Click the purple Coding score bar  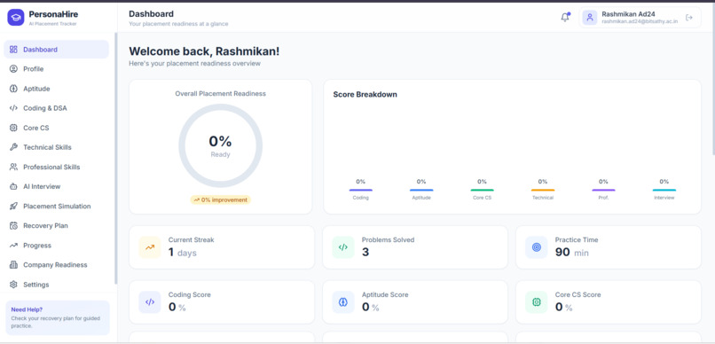pyautogui.click(x=361, y=190)
